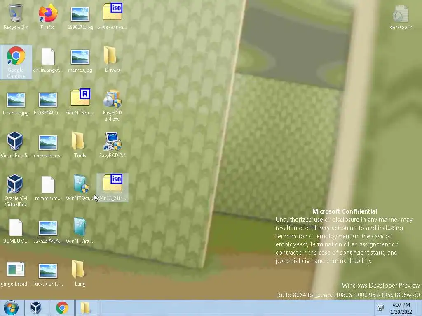The image size is (422, 316).
Task: Select the mmmmm blank file icon
Action: (x=48, y=188)
